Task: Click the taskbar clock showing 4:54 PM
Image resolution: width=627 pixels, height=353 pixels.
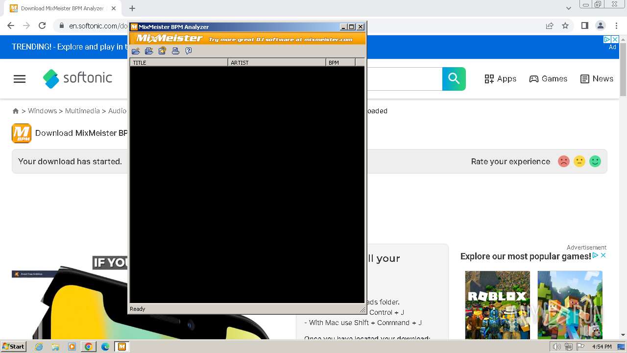Action: (602, 347)
